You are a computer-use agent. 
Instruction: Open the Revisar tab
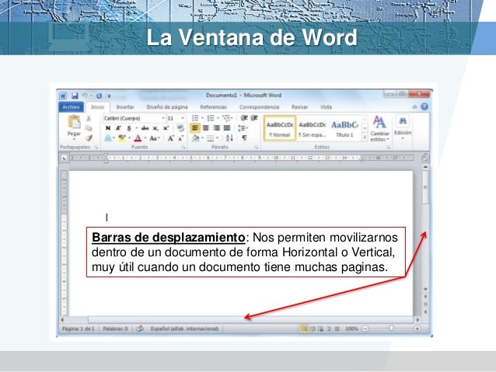[299, 107]
